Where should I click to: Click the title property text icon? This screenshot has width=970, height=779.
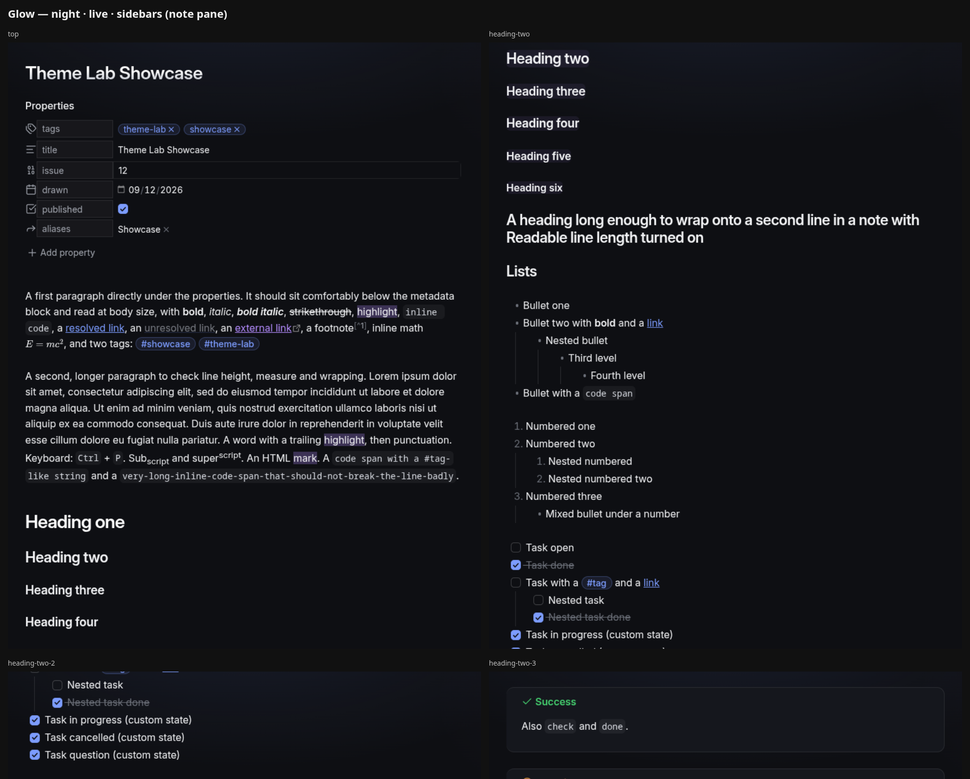[x=31, y=149]
